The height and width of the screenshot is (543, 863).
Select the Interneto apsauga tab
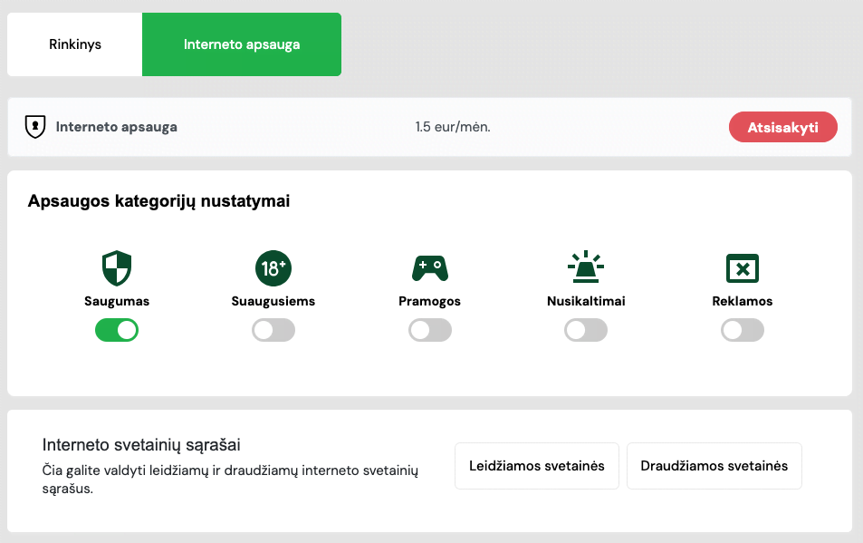(x=242, y=44)
